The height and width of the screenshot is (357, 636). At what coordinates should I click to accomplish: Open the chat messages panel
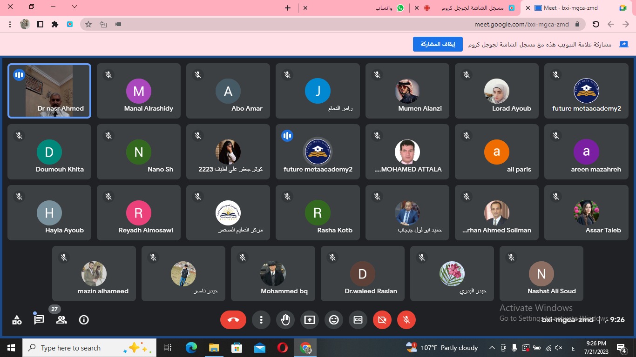pyautogui.click(x=39, y=320)
